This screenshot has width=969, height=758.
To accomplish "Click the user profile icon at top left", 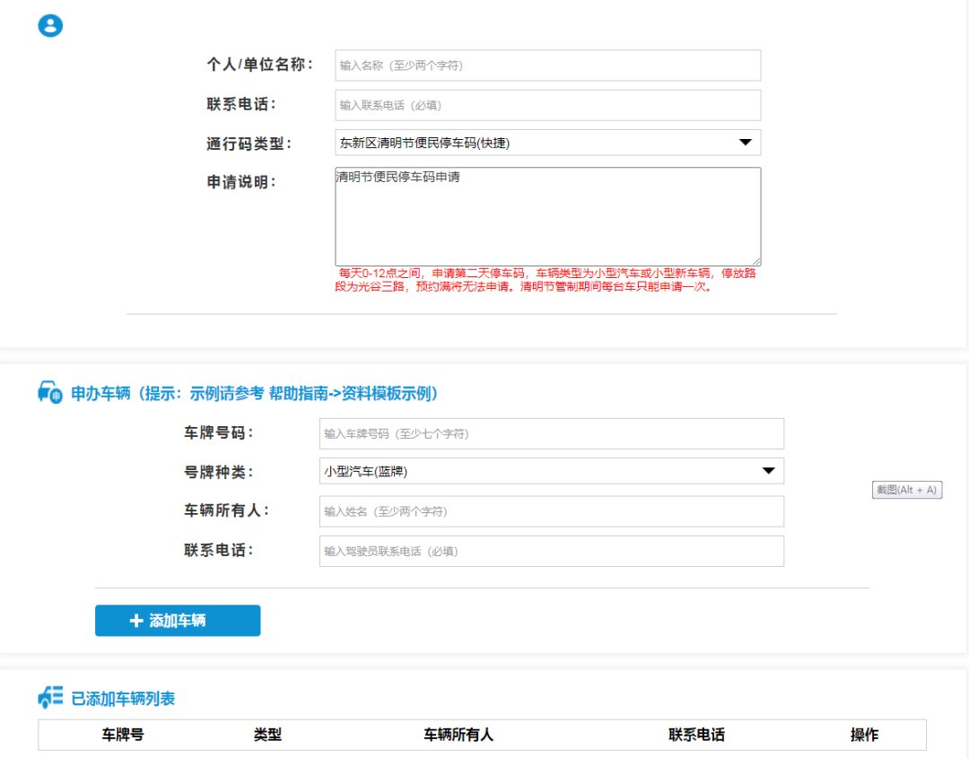I will click(50, 24).
